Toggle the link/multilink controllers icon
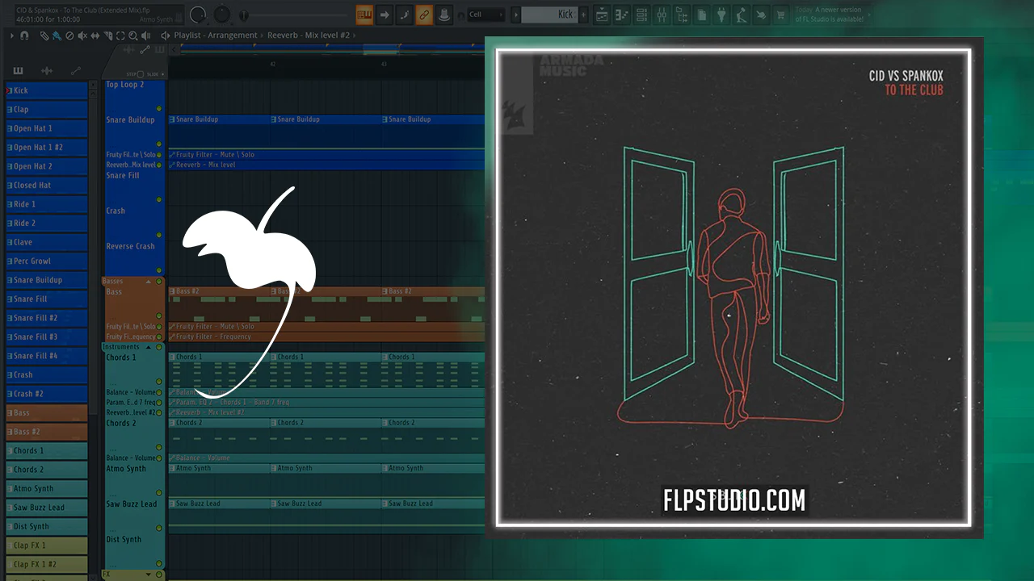The image size is (1034, 581). [424, 15]
